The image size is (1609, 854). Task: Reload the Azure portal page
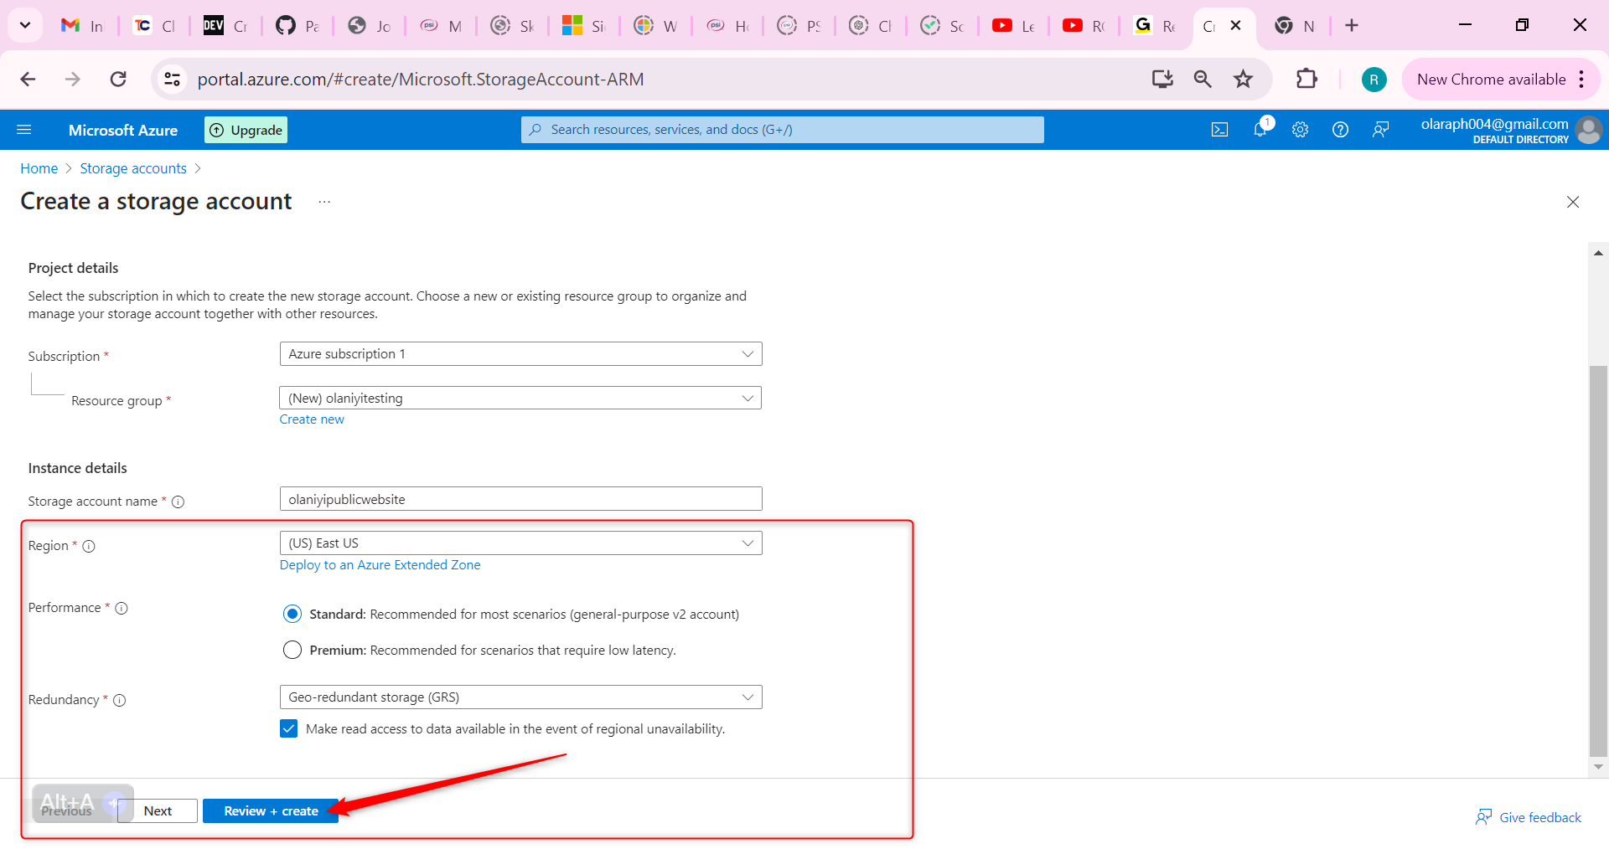pyautogui.click(x=118, y=80)
